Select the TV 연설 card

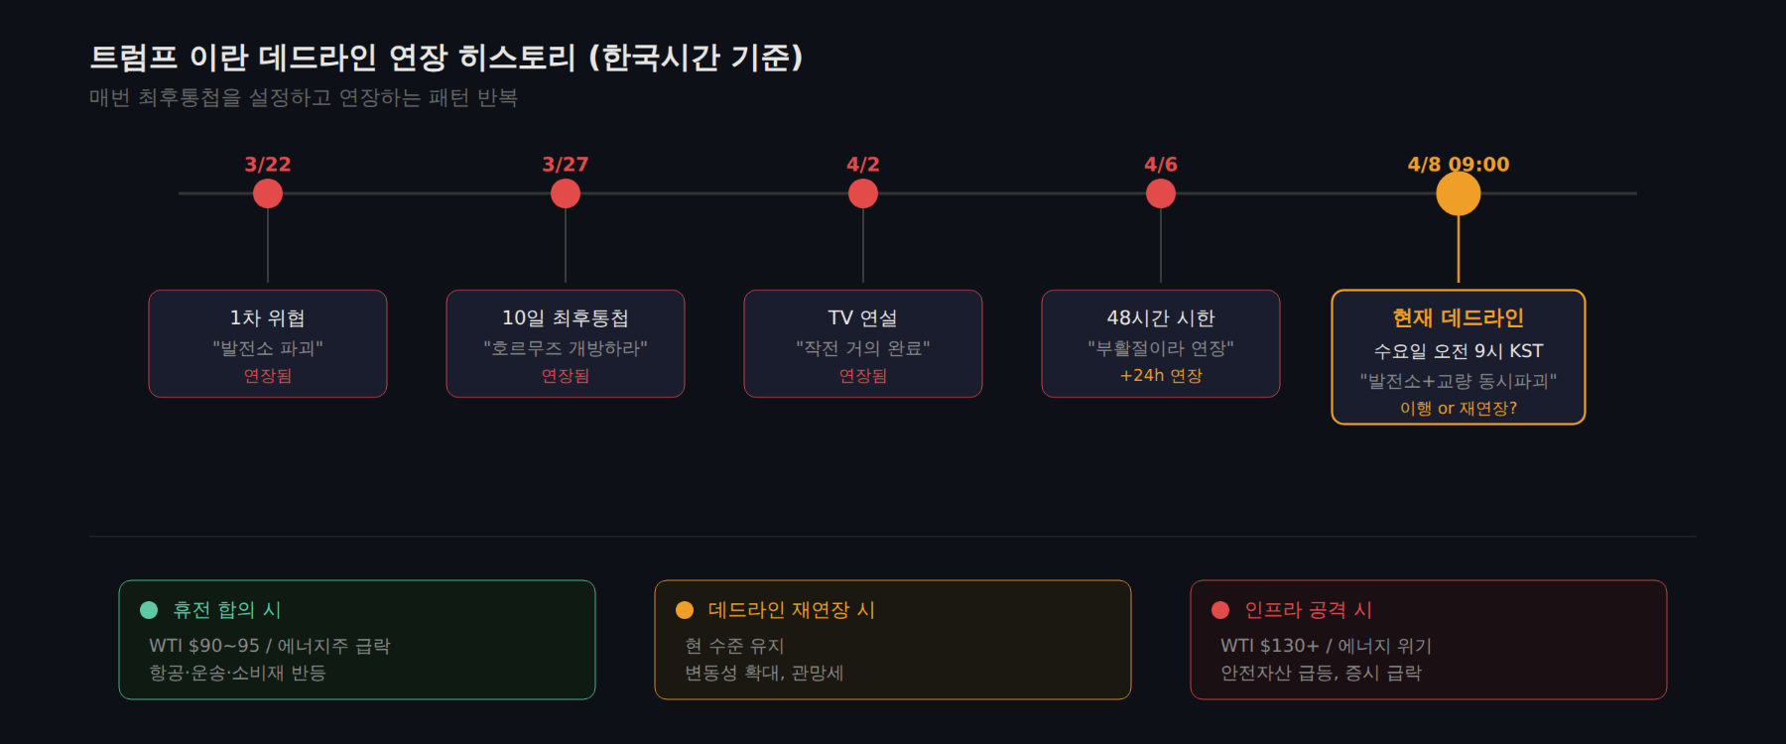pyautogui.click(x=863, y=343)
